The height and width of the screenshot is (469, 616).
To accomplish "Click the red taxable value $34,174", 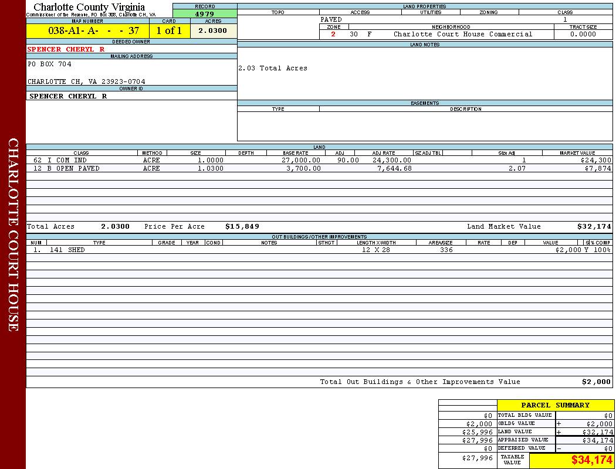I will pos(591,460).
